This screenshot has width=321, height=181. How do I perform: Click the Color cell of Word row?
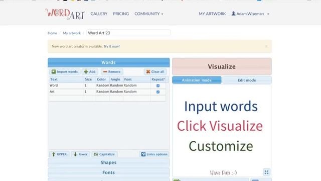tap(102, 85)
